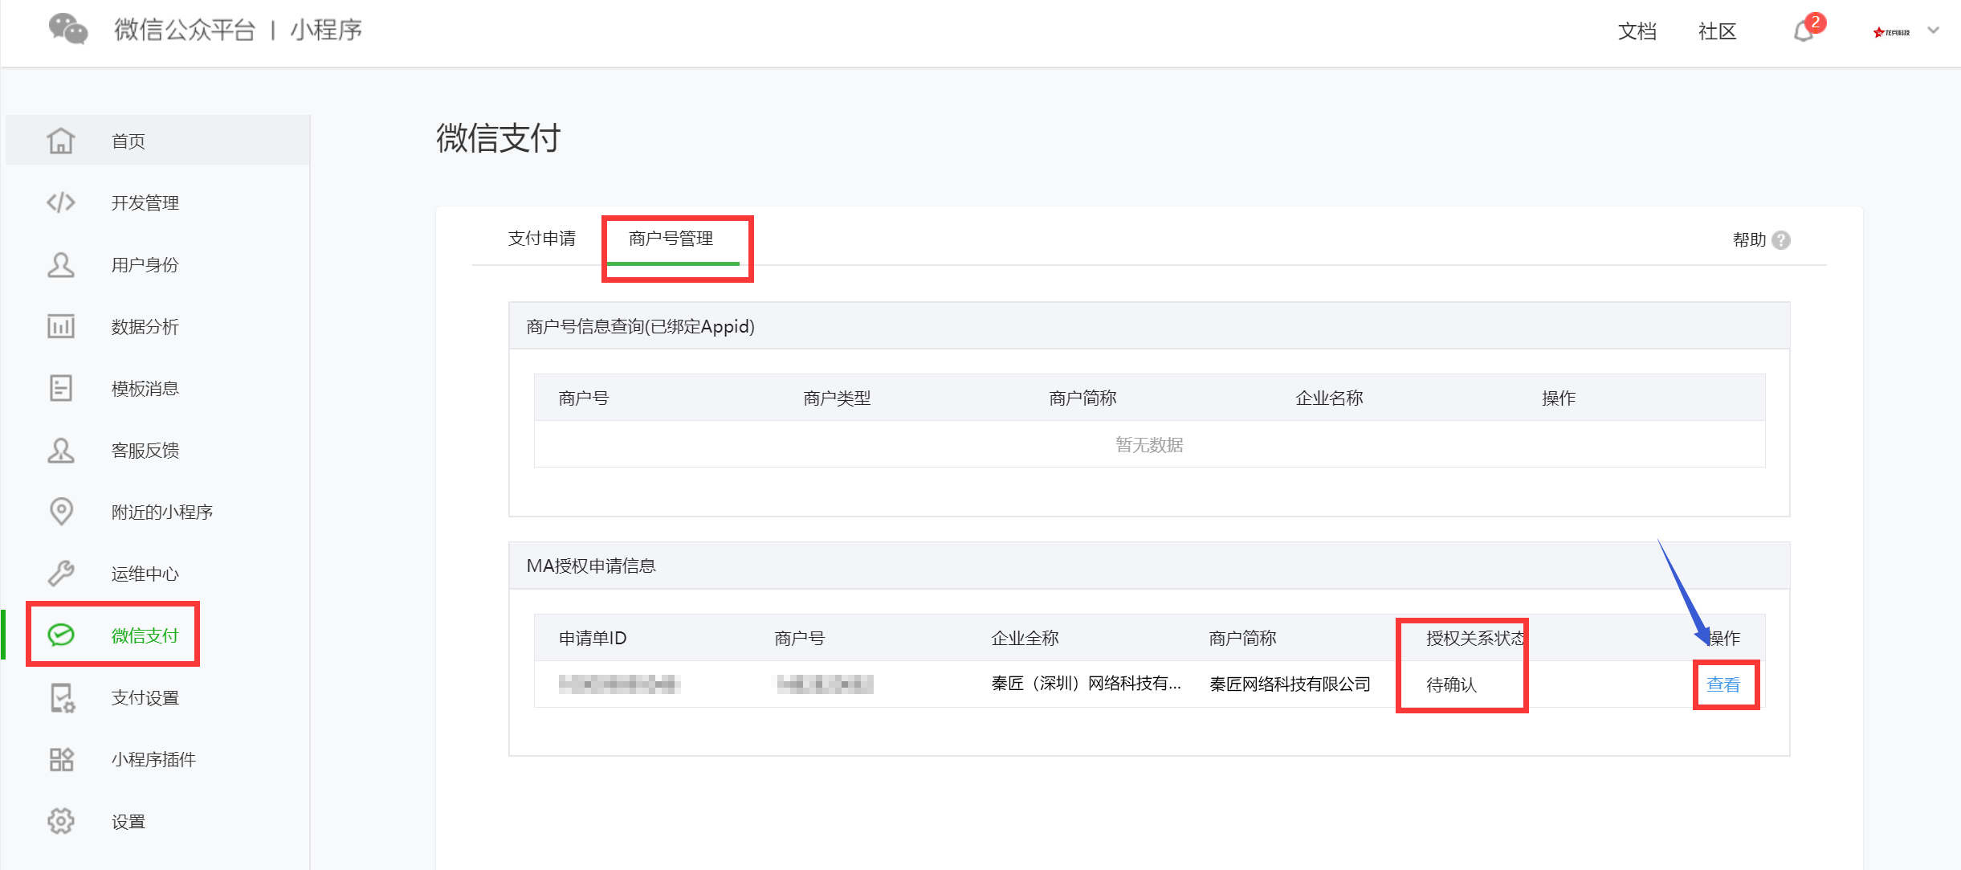Click the plugin grid icon for 小程序插件
Image resolution: width=1961 pixels, height=870 pixels.
pyautogui.click(x=61, y=759)
